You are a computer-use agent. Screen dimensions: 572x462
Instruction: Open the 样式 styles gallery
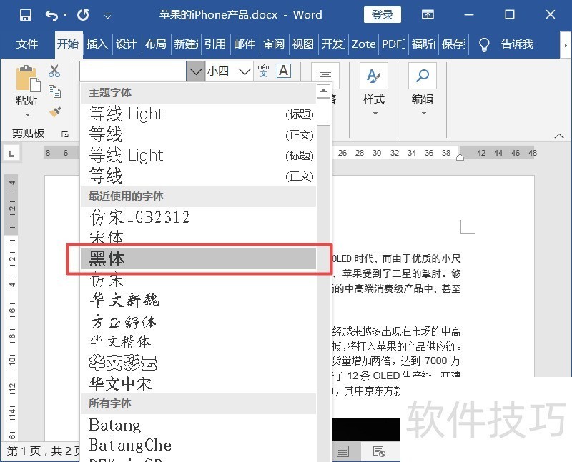[373, 89]
